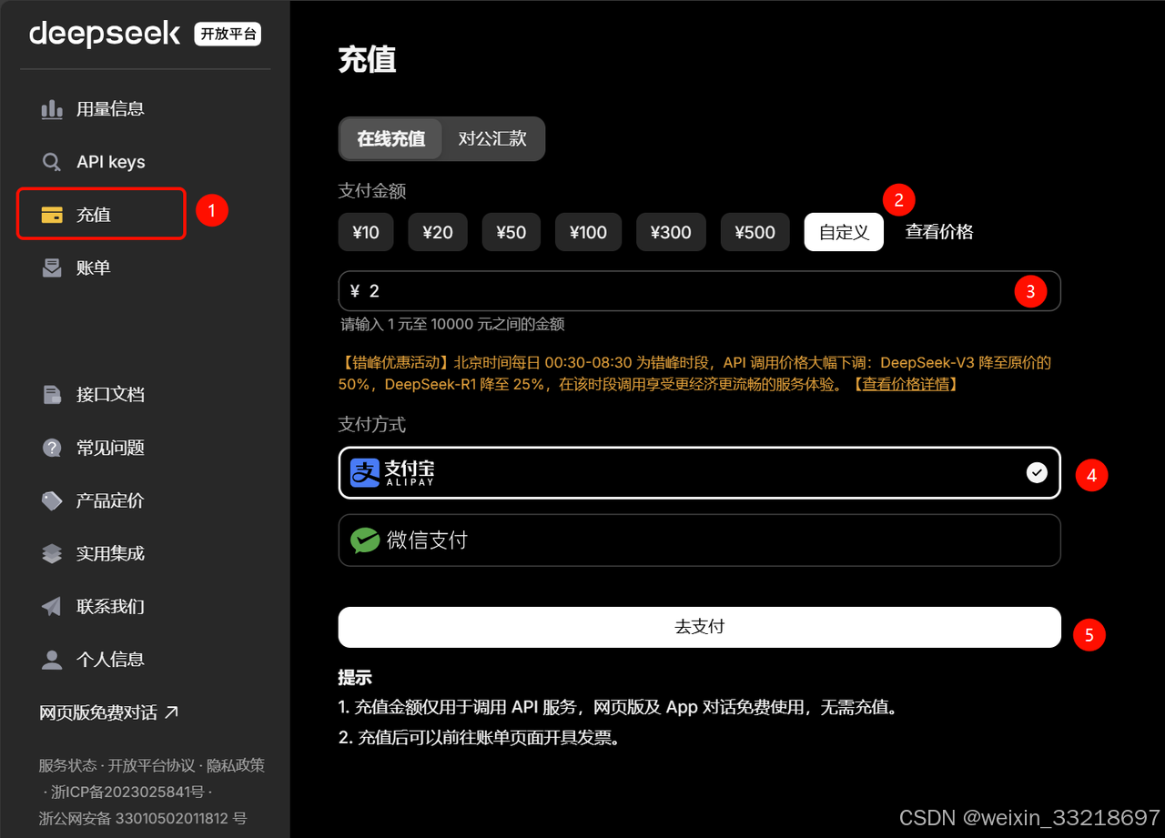Switch to the 对公汇款 tab
1165x838 pixels.
tap(492, 139)
